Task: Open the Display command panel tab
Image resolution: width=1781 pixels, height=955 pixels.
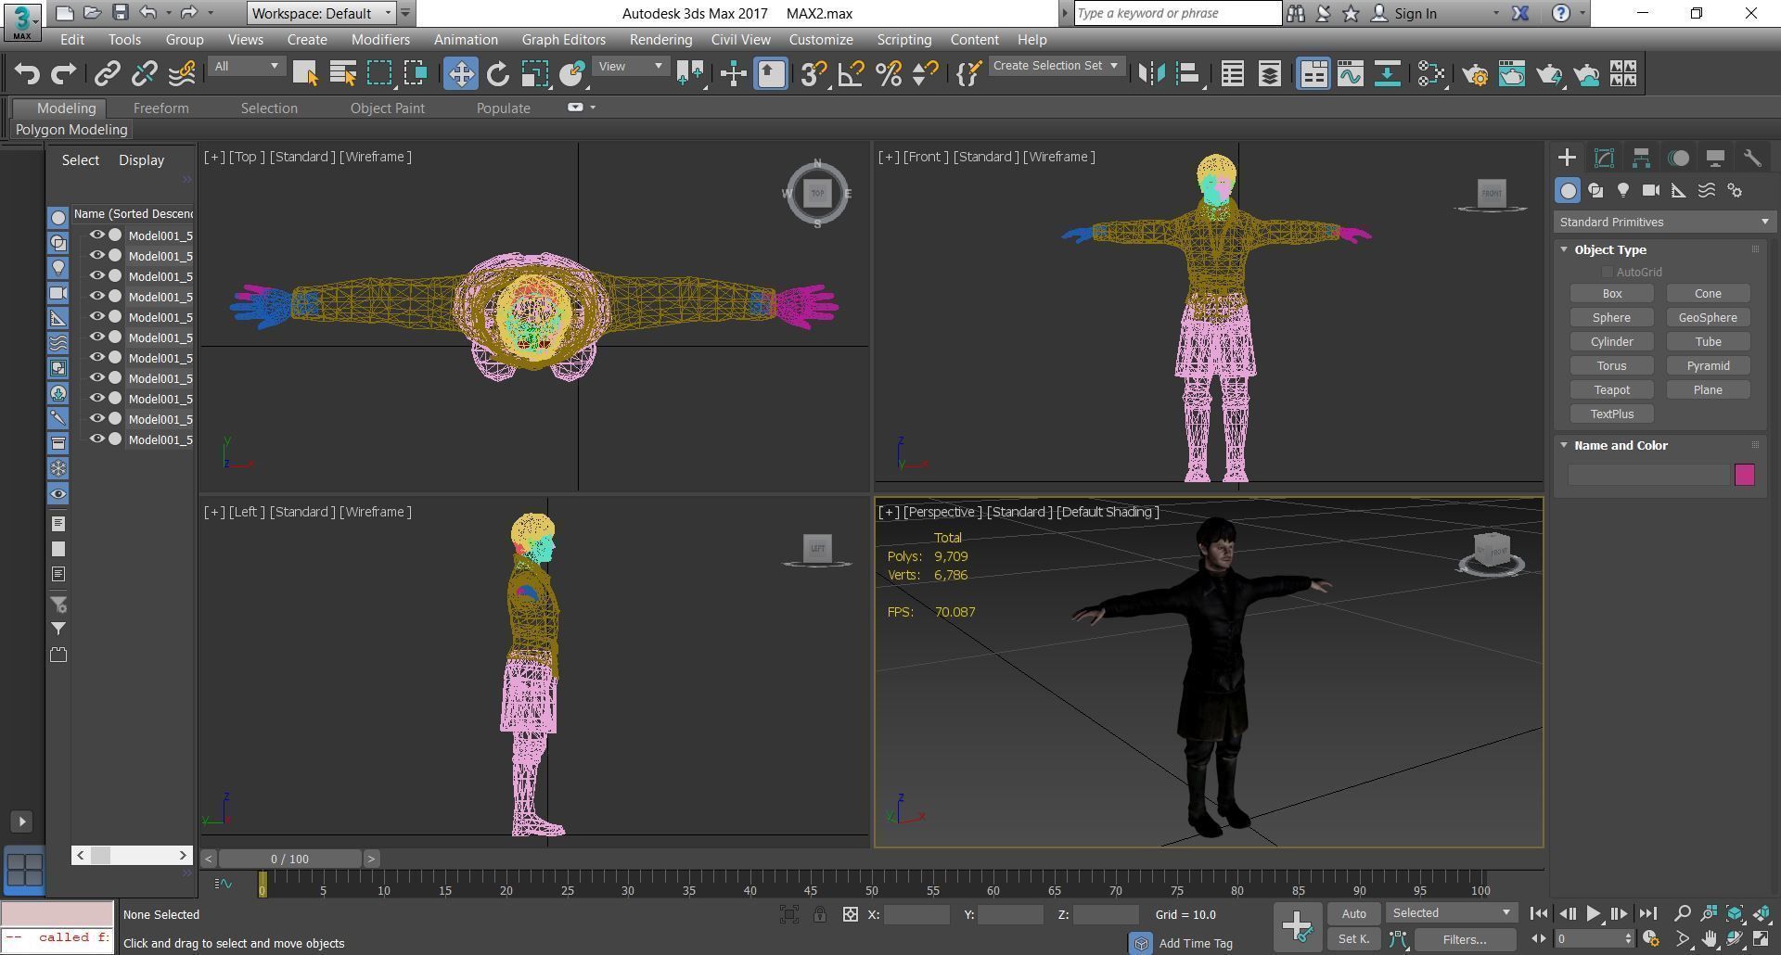Action: tap(1715, 158)
